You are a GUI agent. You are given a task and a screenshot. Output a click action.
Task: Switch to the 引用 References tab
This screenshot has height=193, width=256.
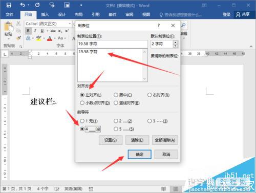96,14
